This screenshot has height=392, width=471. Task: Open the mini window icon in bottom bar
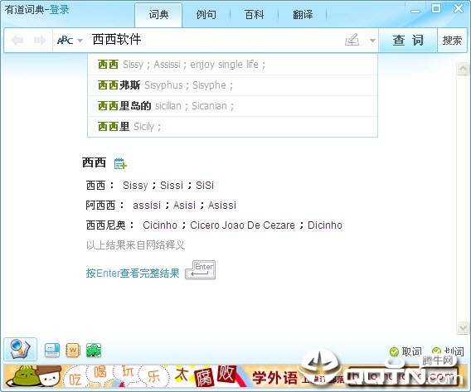coord(52,351)
